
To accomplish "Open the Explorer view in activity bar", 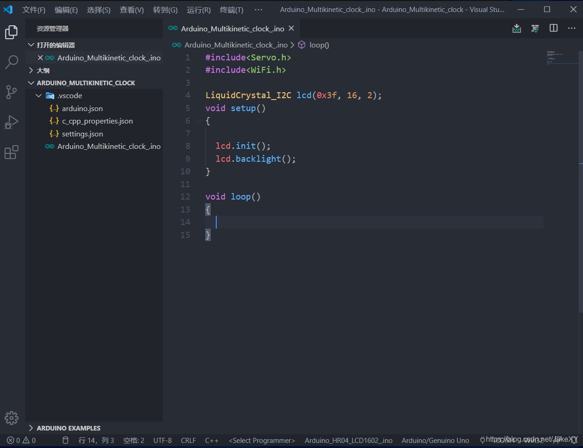I will pyautogui.click(x=12, y=32).
